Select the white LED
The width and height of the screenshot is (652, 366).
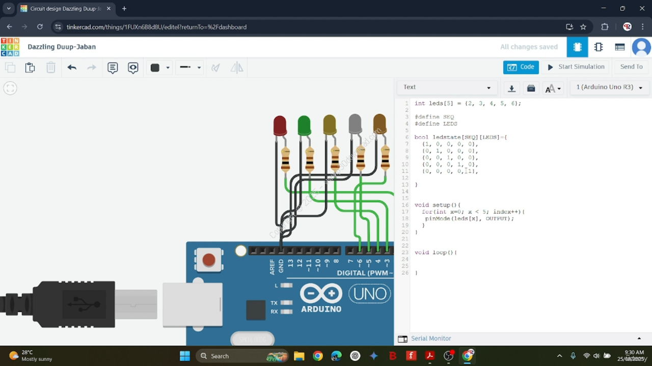(x=355, y=125)
